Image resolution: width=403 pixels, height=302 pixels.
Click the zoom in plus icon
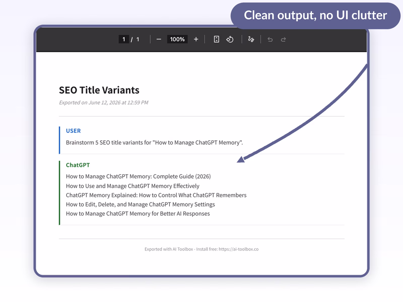coord(196,40)
